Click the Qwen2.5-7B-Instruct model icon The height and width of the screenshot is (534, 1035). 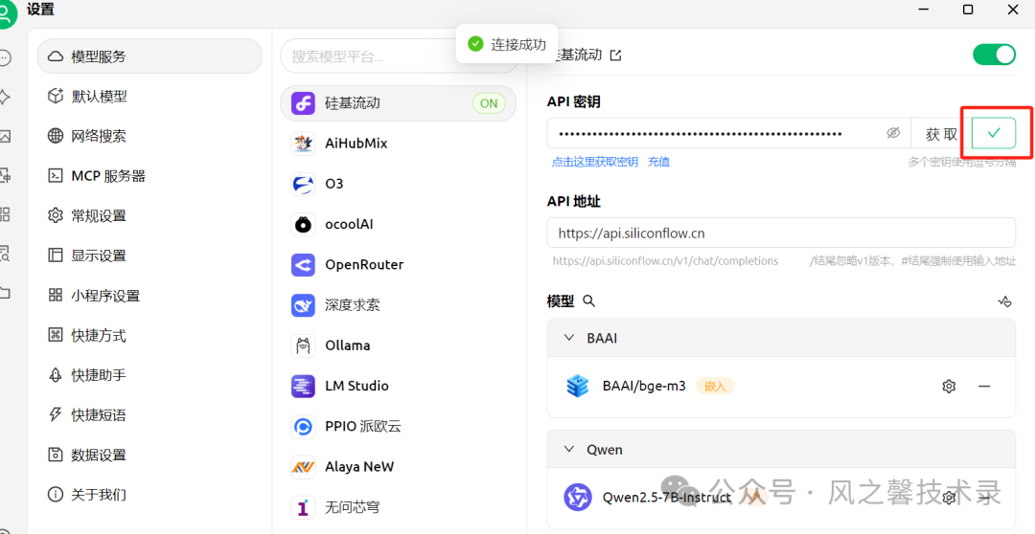[578, 497]
